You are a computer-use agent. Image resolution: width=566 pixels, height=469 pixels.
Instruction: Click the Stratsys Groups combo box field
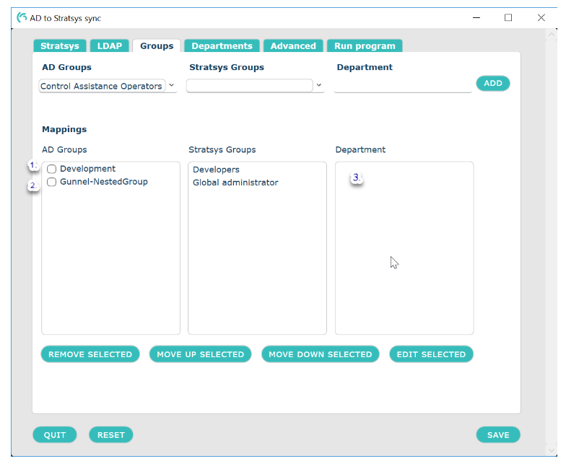[250, 85]
